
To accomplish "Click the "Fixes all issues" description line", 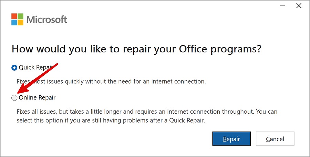I will pyautogui.click(x=147, y=112).
